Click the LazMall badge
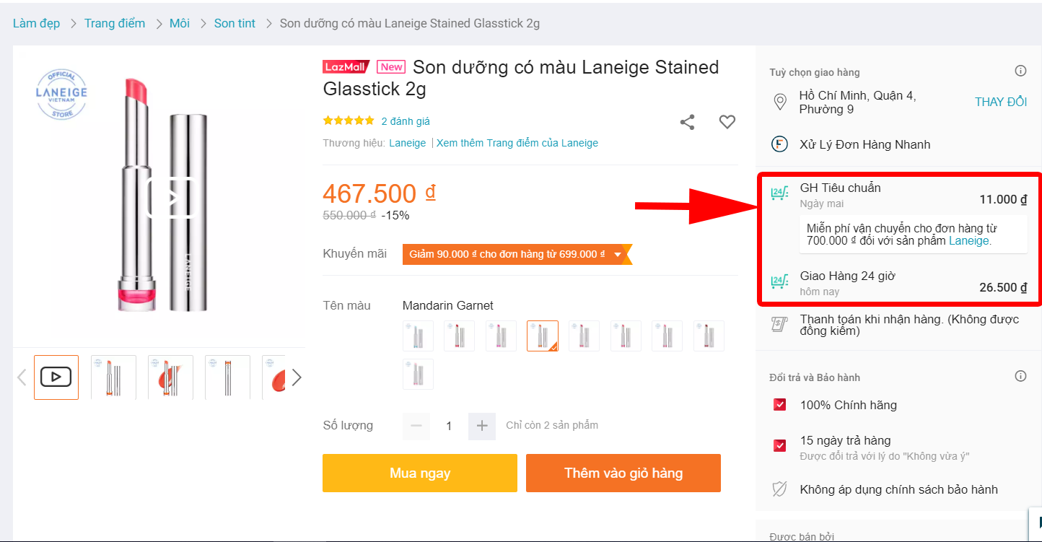This screenshot has height=542, width=1042. pos(346,67)
